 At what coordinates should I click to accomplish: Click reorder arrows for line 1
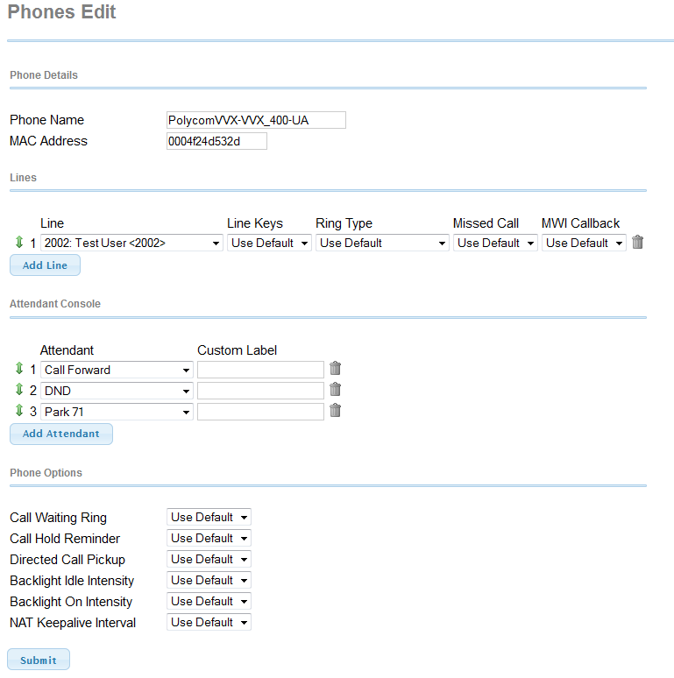click(x=19, y=242)
